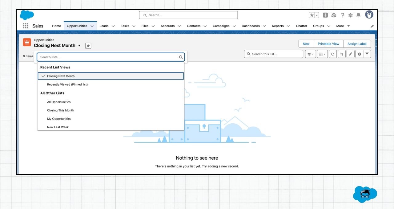Image resolution: width=394 pixels, height=209 pixels.
Task: Open the Help question mark icon
Action: click(342, 15)
